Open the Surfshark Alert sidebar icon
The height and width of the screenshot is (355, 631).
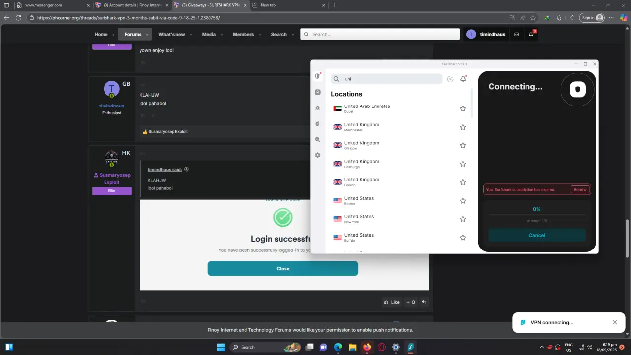click(318, 108)
